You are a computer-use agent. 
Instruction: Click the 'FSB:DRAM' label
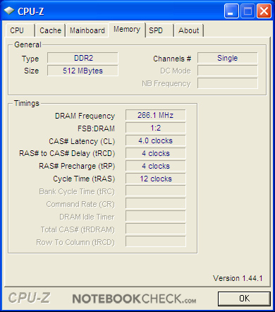click(96, 128)
